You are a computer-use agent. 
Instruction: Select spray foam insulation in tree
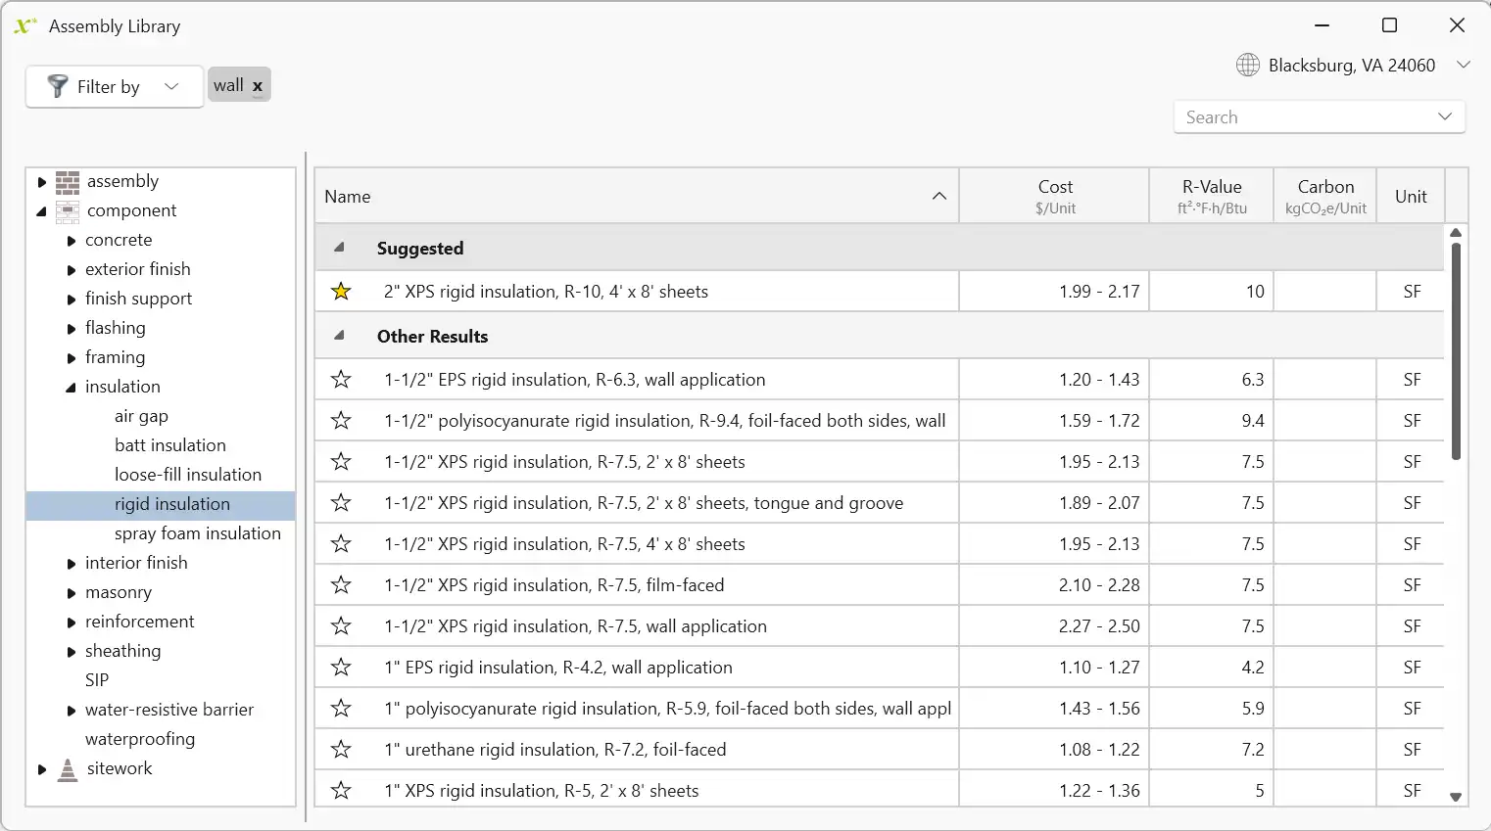click(197, 533)
